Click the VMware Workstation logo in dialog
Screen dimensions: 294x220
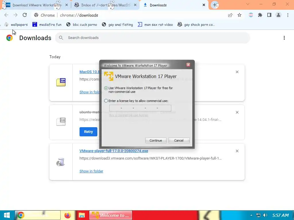(x=109, y=76)
